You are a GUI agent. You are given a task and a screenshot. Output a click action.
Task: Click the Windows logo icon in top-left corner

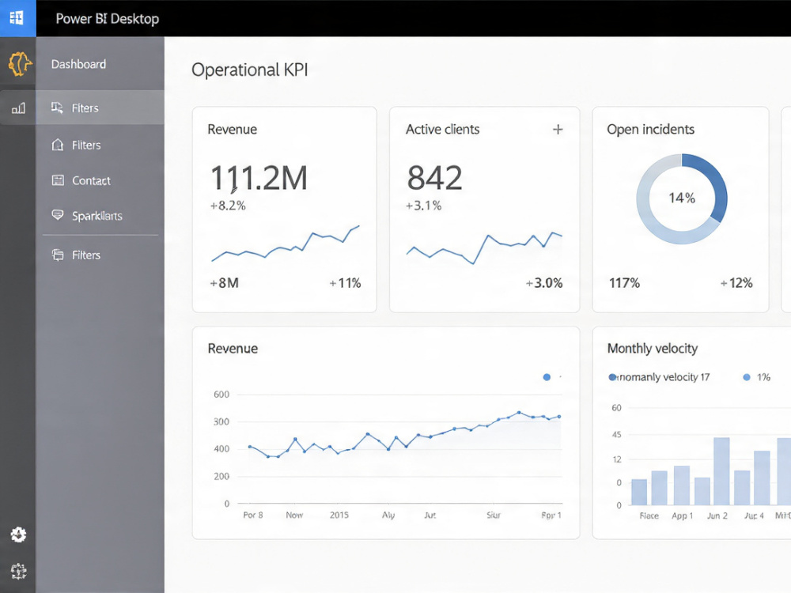(x=17, y=18)
